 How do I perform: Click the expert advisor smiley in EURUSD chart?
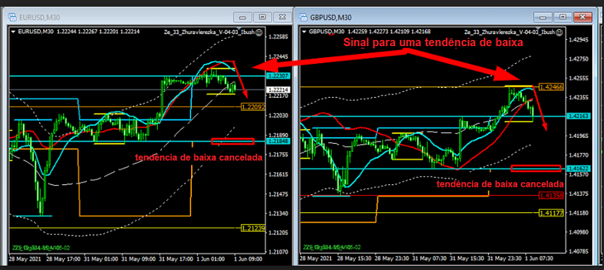click(x=259, y=31)
